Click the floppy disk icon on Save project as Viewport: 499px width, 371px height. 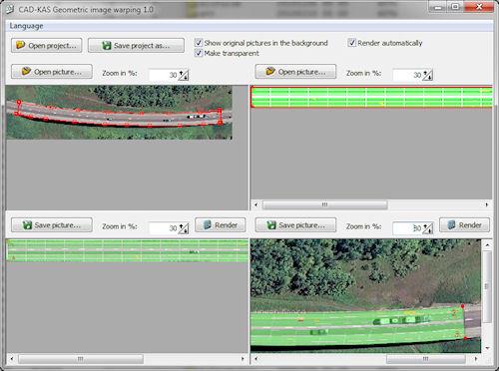pos(106,45)
